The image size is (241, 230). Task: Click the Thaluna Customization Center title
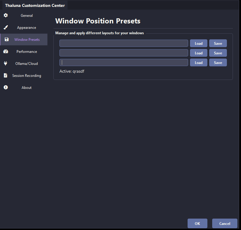pyautogui.click(x=35, y=5)
